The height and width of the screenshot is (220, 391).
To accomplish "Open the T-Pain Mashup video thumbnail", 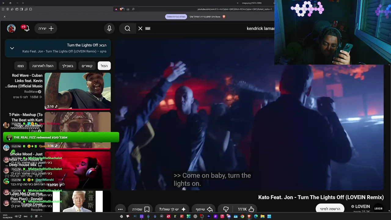I will coord(78,130).
